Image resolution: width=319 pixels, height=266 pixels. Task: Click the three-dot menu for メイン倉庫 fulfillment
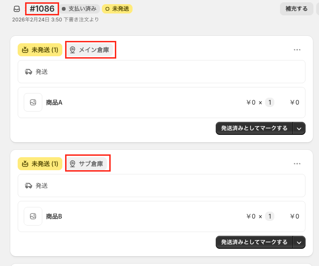[x=297, y=50]
